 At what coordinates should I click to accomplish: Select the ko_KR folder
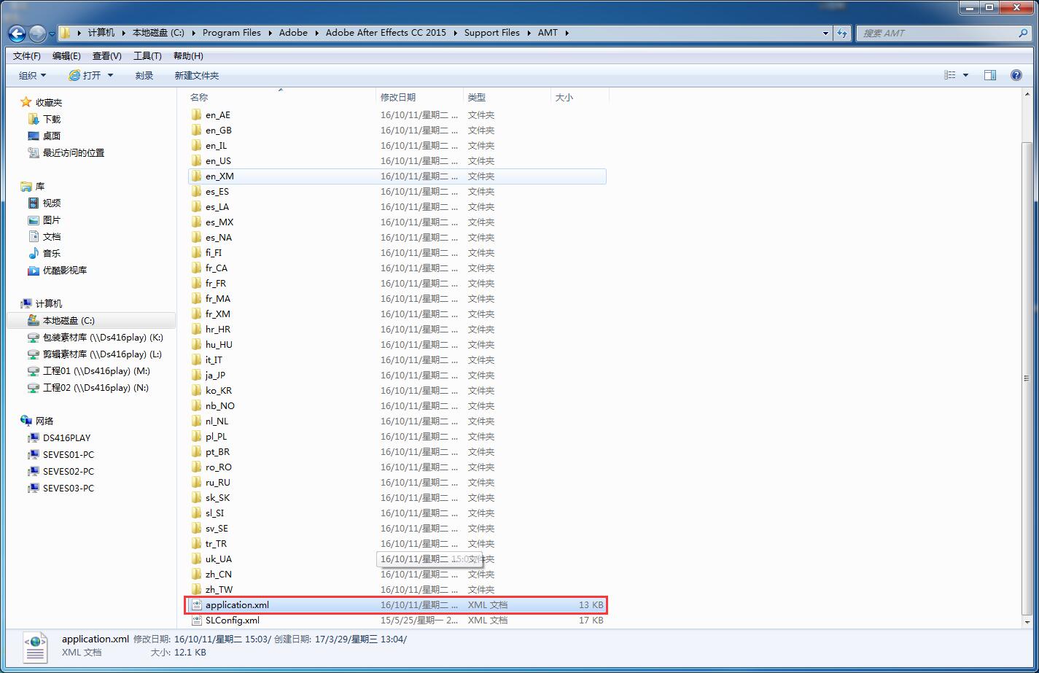point(397,390)
